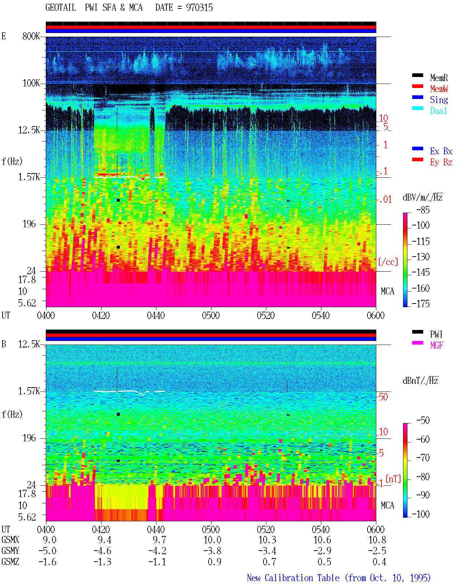Click the 12.5K label on E panel axis

[29, 130]
